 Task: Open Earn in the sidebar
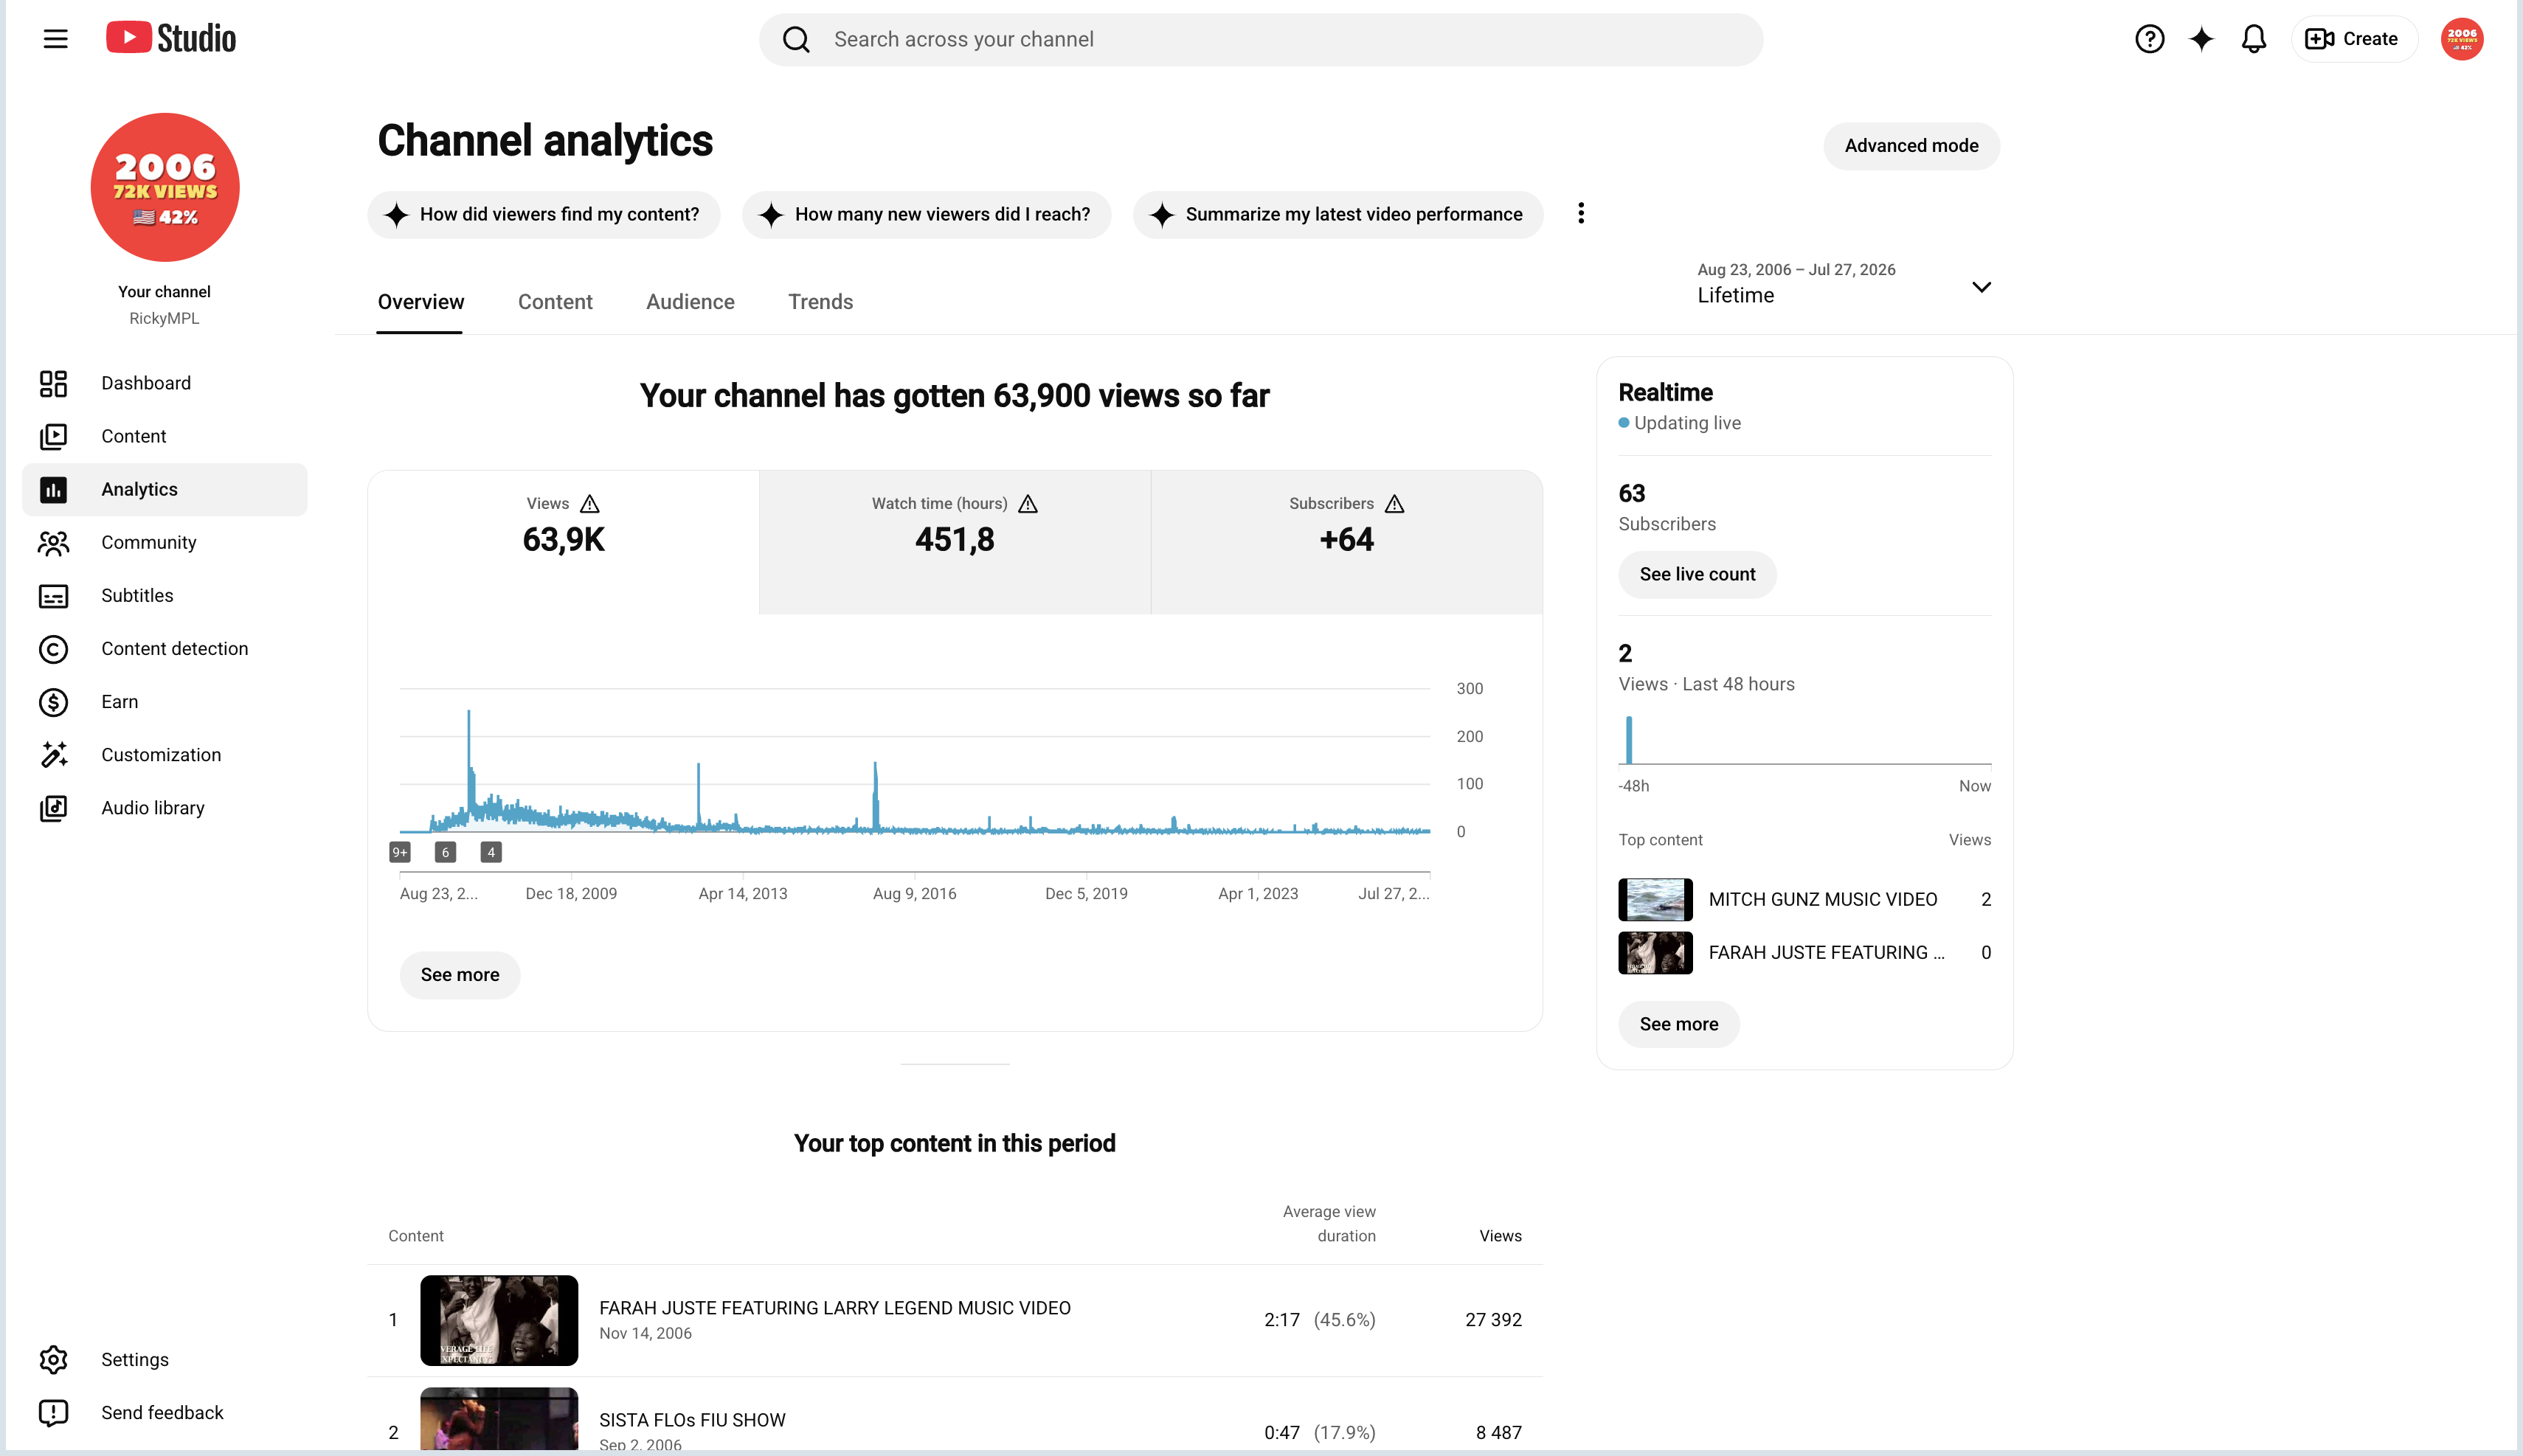[165, 702]
